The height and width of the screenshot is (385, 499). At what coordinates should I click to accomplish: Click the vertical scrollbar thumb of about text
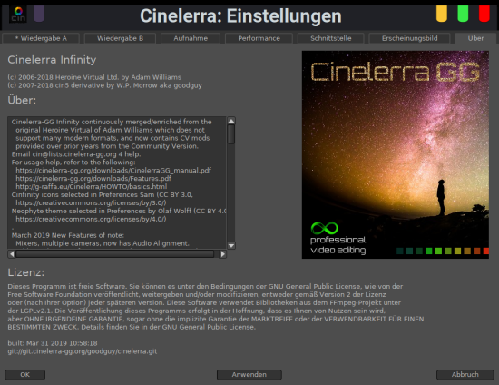[231, 134]
